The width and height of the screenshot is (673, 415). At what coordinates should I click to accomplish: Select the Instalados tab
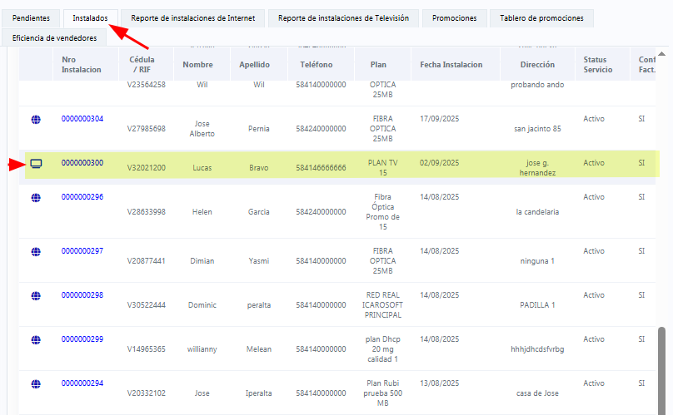(x=90, y=17)
